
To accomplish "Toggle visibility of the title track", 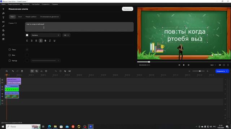I will tap(2, 80).
